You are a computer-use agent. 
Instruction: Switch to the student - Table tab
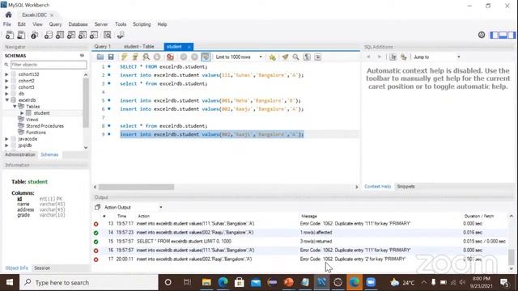click(x=138, y=47)
